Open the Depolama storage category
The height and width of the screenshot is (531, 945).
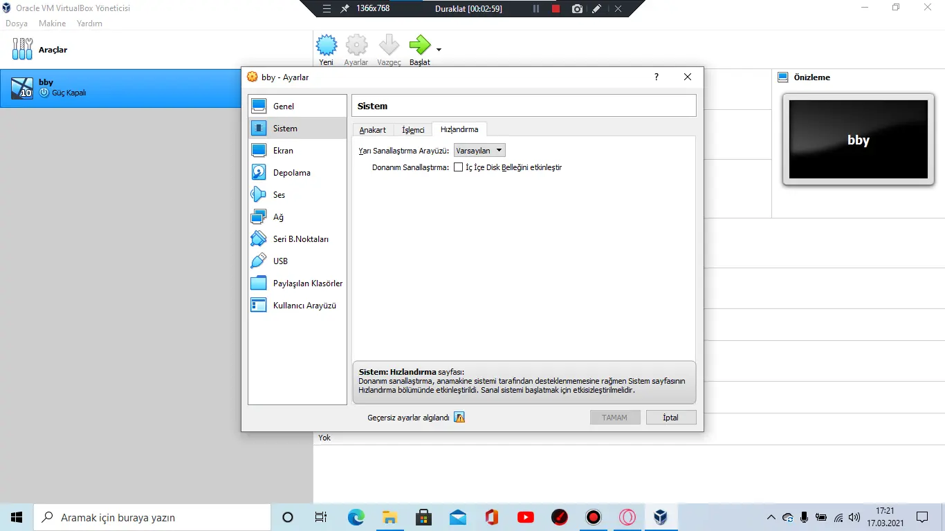(297, 173)
